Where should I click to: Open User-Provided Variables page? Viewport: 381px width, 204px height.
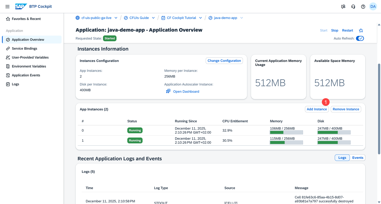(32, 57)
